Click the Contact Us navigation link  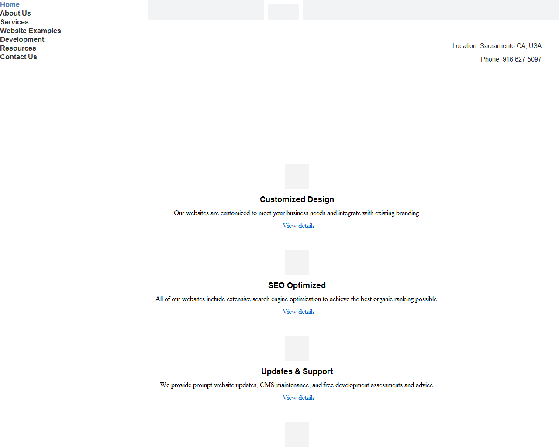pyautogui.click(x=18, y=57)
